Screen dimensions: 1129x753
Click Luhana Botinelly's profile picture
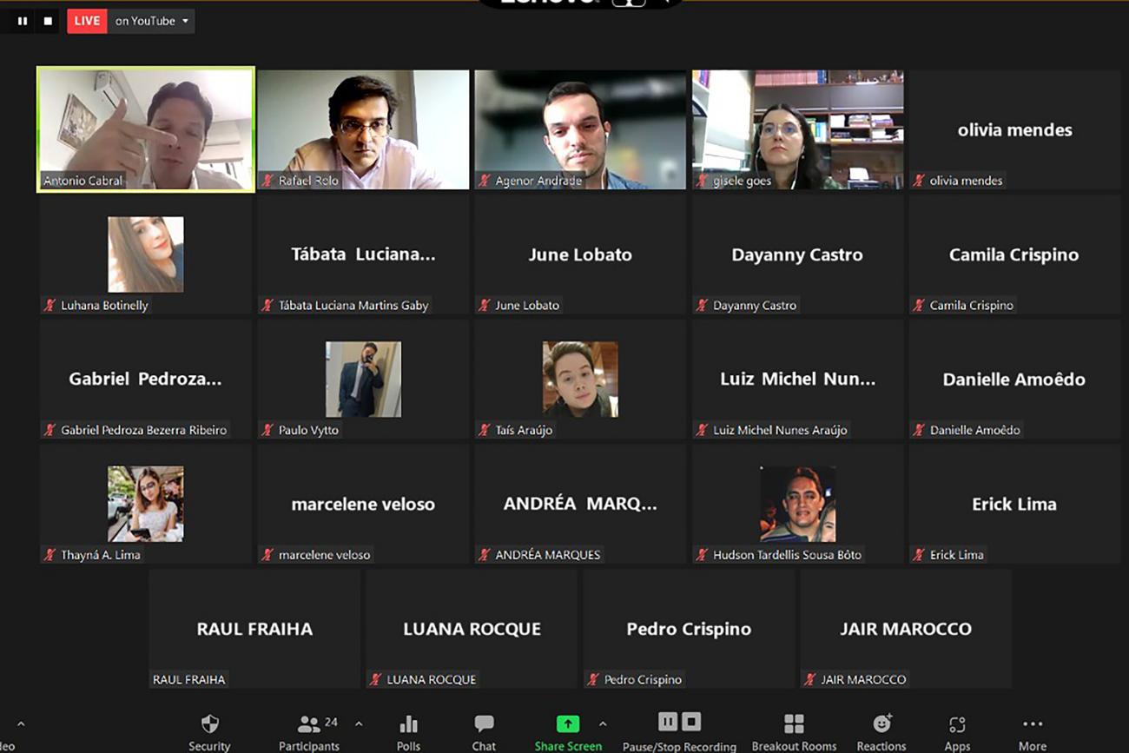pos(146,254)
